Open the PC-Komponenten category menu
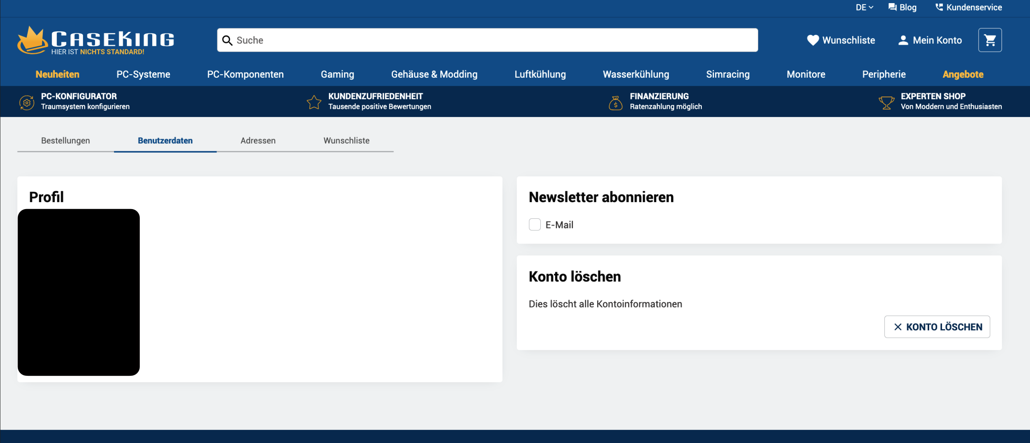 (245, 74)
